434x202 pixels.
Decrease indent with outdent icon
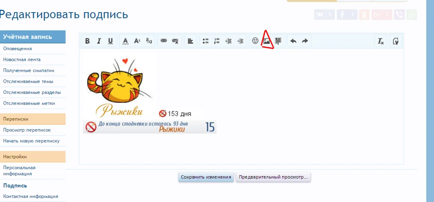[x=229, y=41]
